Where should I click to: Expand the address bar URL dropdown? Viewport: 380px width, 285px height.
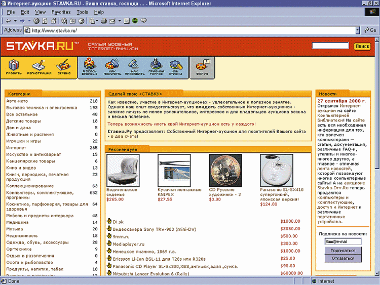pyautogui.click(x=358, y=30)
